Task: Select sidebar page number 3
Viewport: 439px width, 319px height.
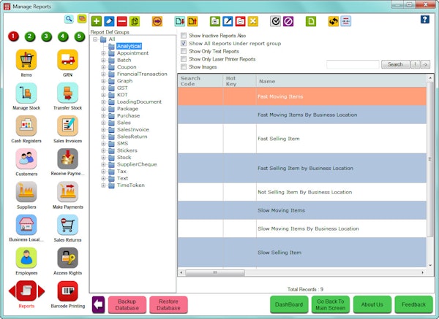Action: coord(47,36)
